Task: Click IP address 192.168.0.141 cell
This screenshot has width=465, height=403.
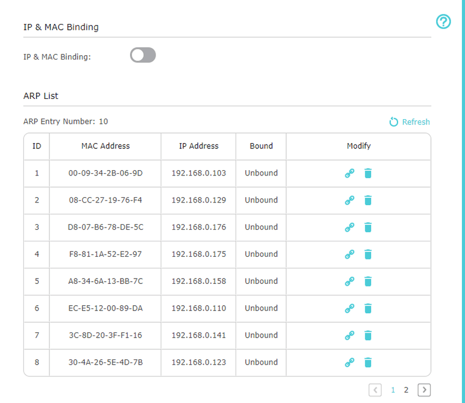Action: (199, 335)
